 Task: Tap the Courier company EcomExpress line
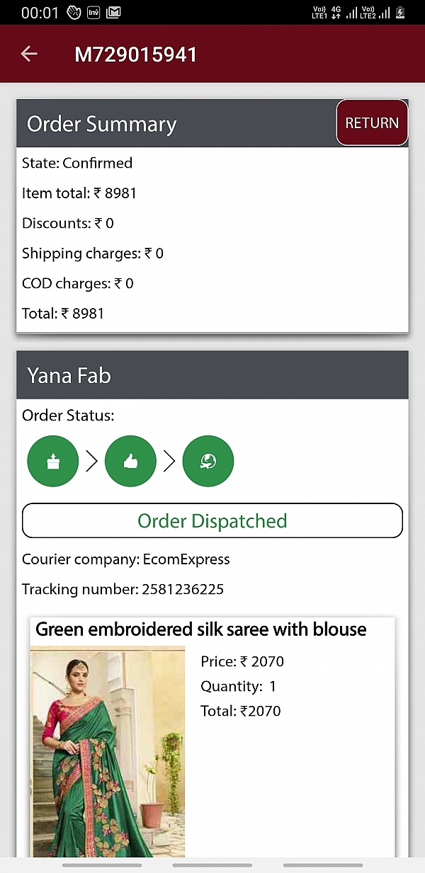point(126,559)
